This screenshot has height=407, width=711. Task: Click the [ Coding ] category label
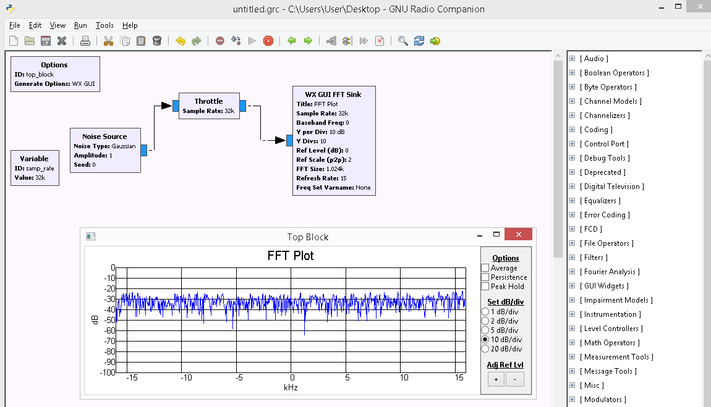(x=596, y=130)
